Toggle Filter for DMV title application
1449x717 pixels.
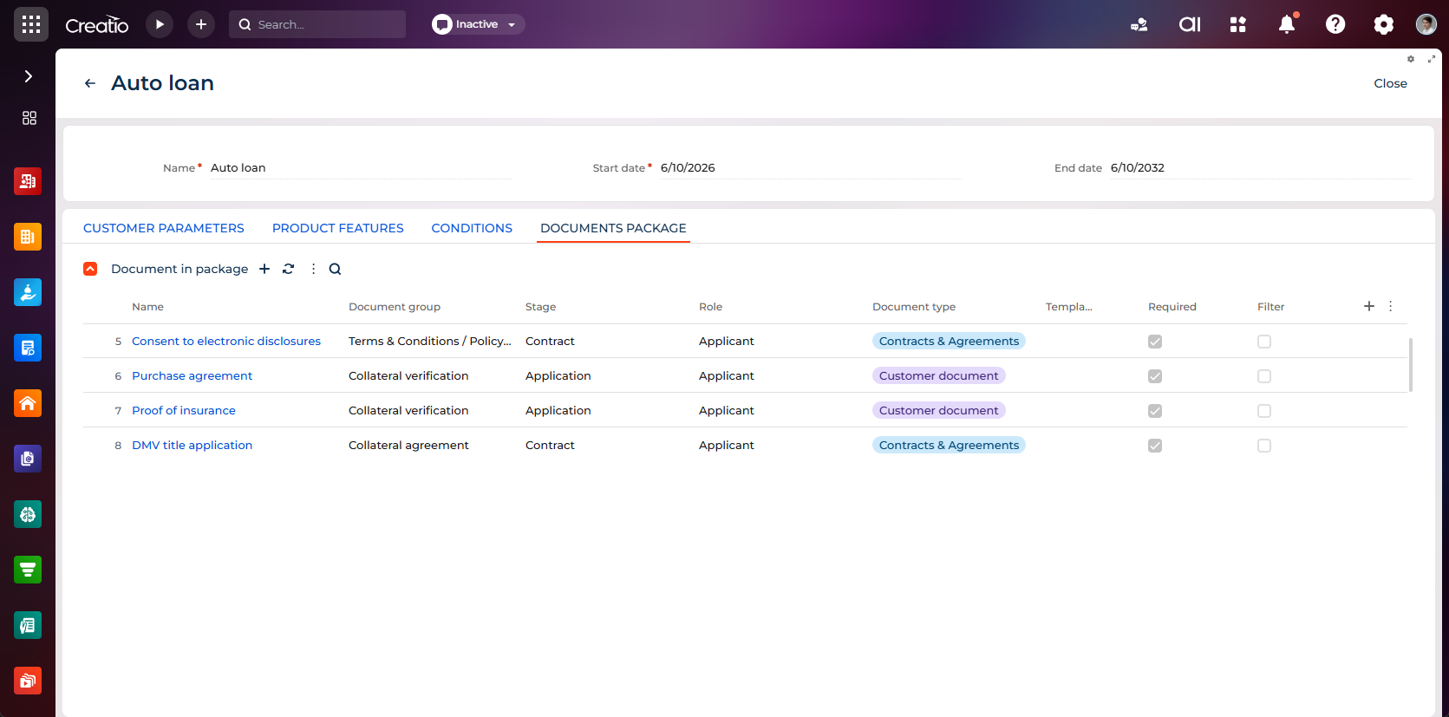pos(1264,446)
